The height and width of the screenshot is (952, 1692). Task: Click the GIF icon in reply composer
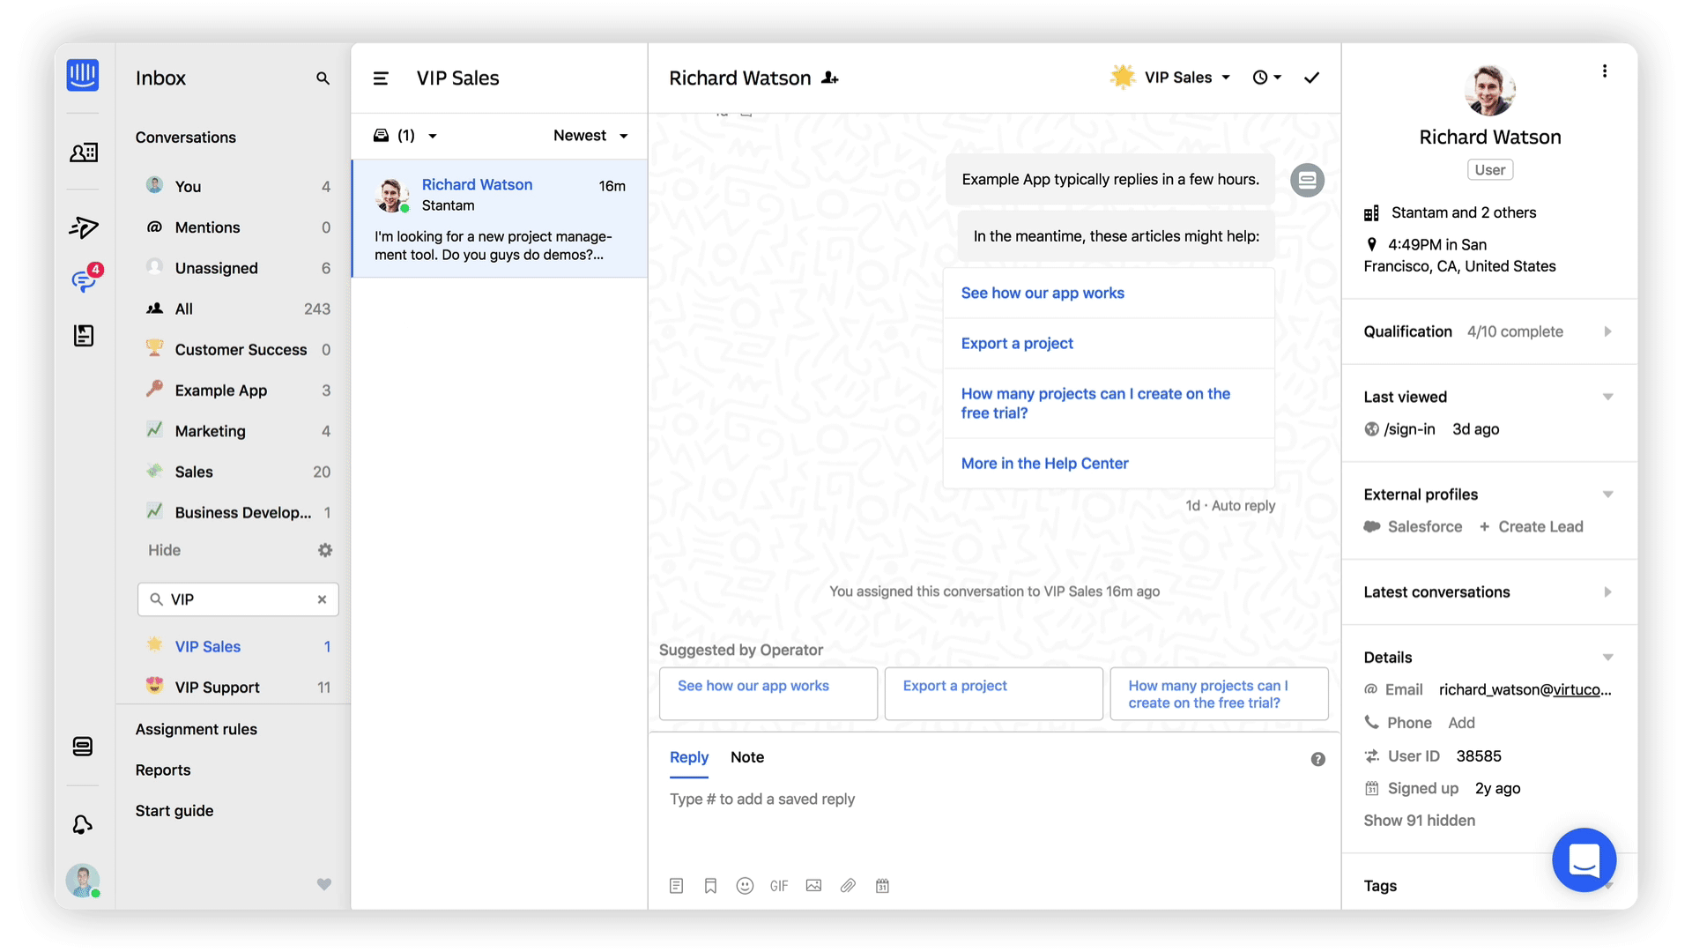778,886
